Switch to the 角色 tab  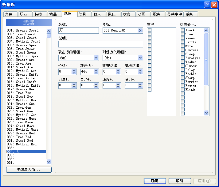(x=10, y=14)
